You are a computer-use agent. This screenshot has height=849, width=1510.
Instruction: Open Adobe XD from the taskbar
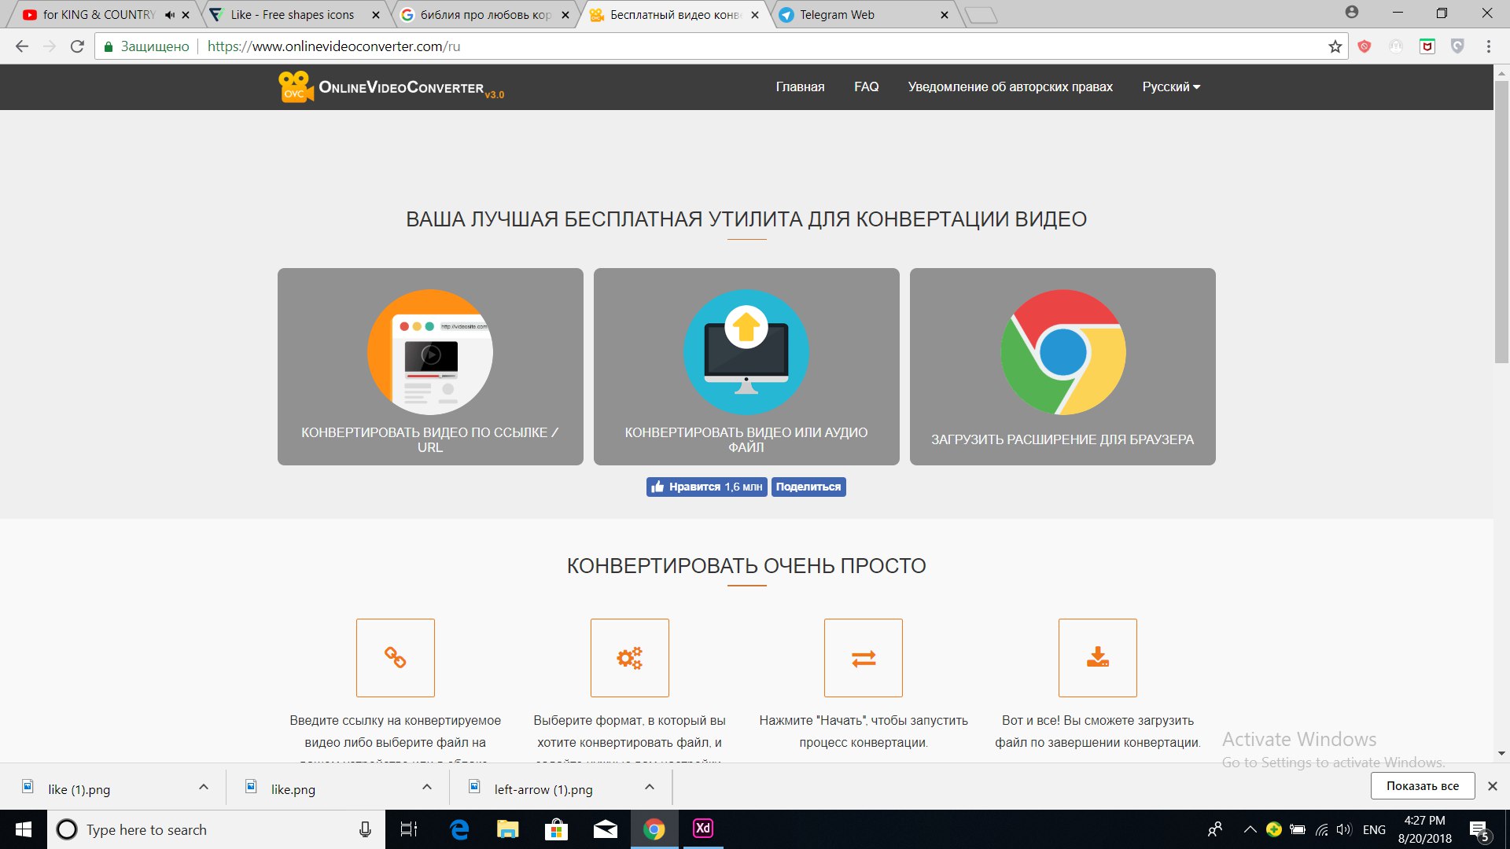coord(702,829)
